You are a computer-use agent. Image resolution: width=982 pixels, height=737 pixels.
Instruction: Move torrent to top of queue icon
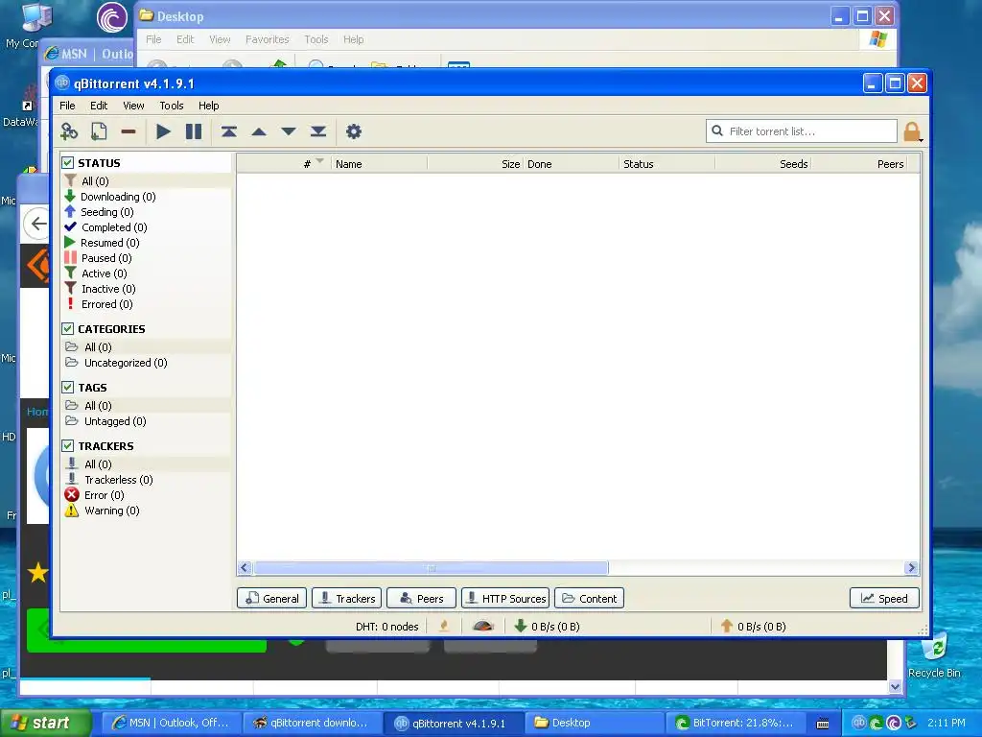coord(228,131)
